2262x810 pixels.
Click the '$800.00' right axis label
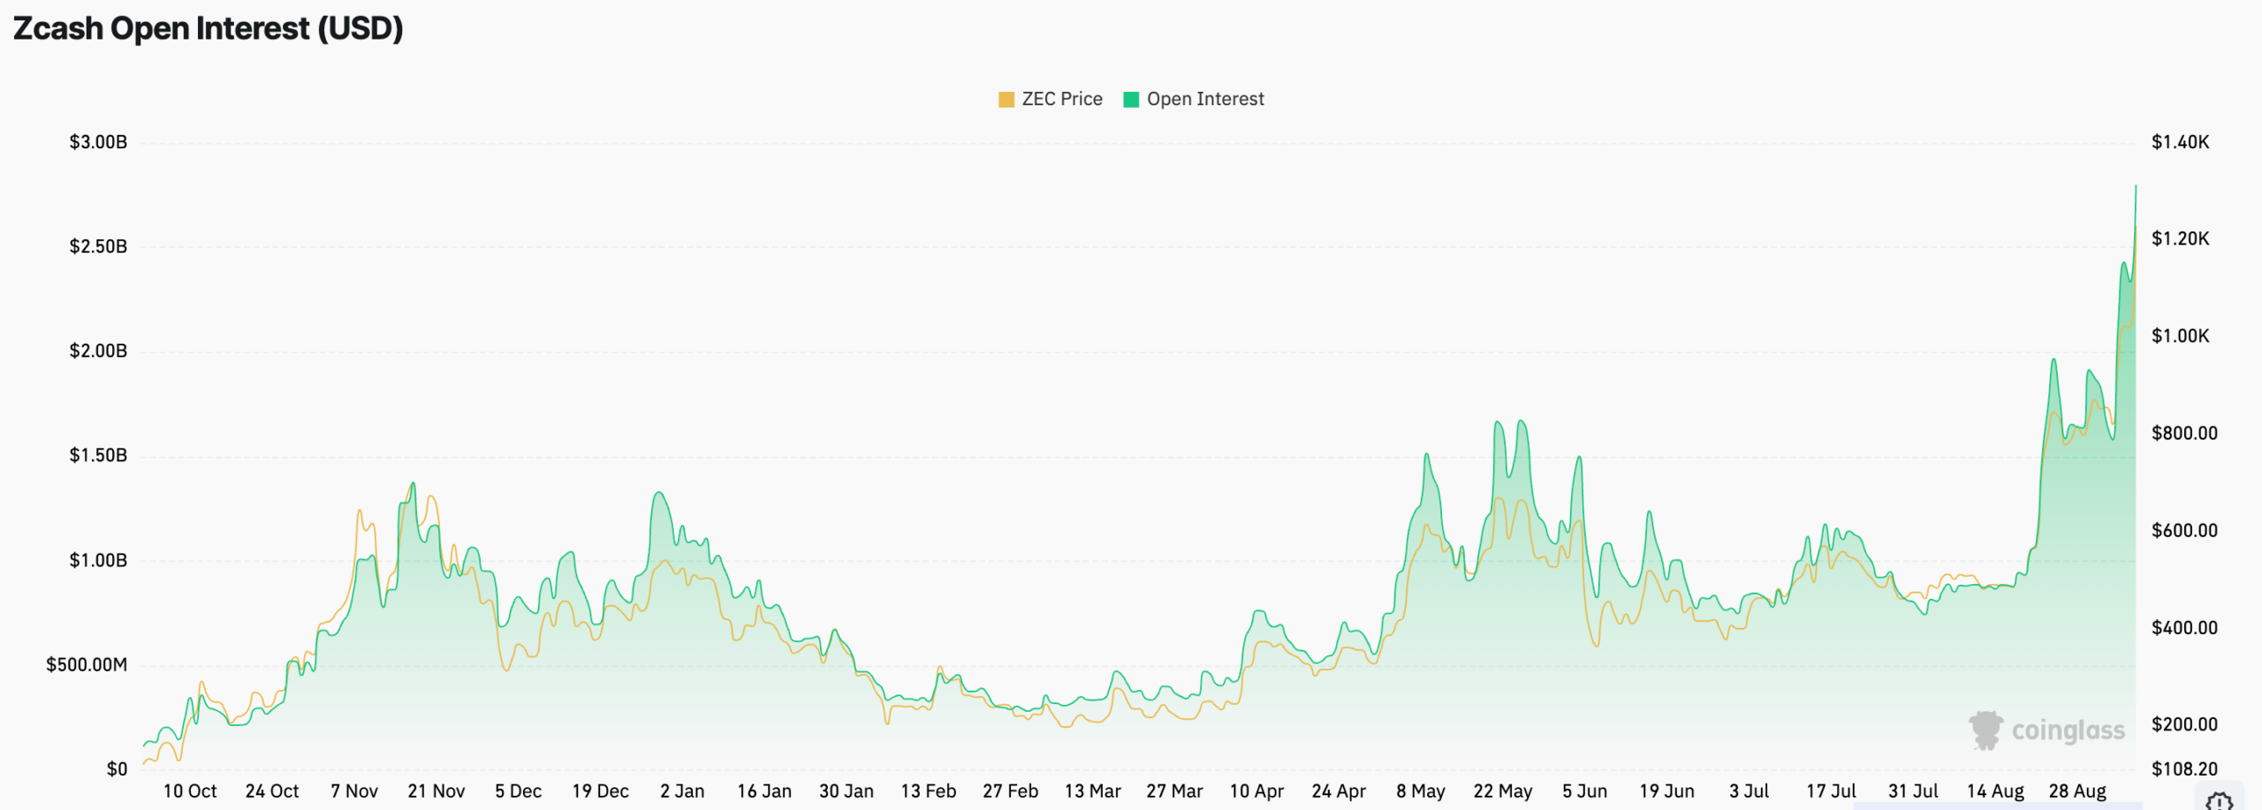pos(2184,434)
